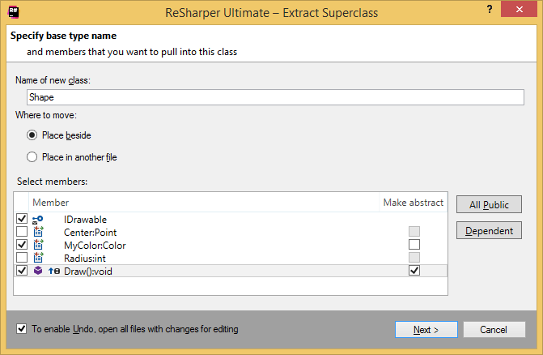Viewport: 543px width, 355px height.
Task: Proceed with the Next button
Action: [426, 330]
